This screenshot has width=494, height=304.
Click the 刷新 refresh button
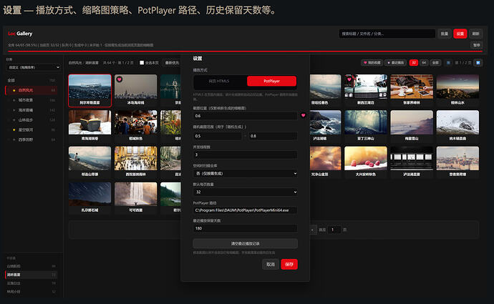click(x=475, y=34)
